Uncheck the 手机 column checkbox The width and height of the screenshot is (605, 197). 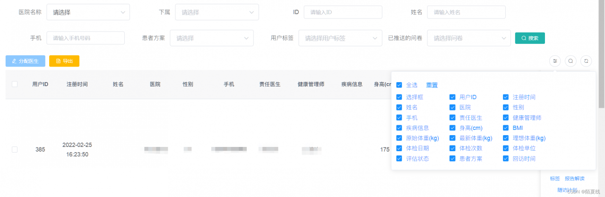pos(399,118)
